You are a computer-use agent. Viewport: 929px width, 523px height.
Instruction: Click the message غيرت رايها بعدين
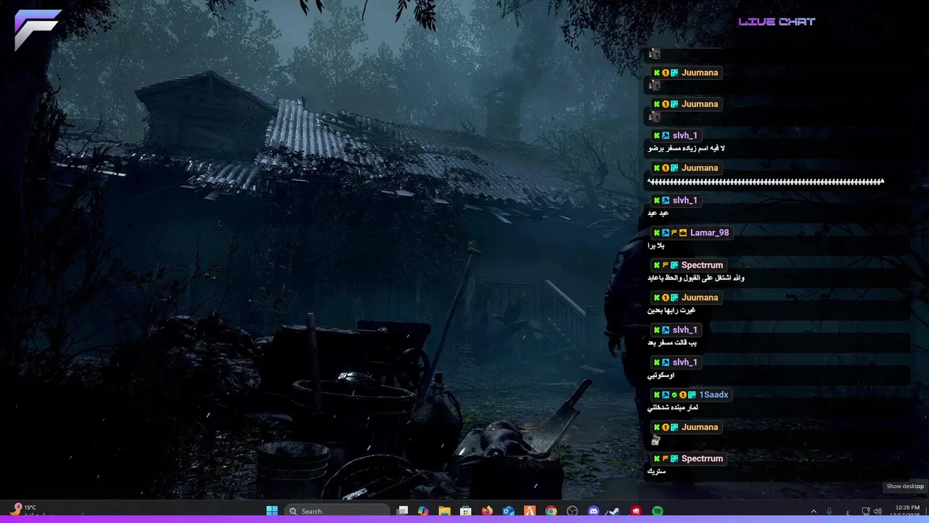coord(671,310)
